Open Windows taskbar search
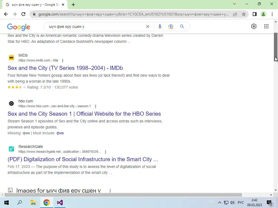The width and height of the screenshot is (278, 208). pos(20,203)
